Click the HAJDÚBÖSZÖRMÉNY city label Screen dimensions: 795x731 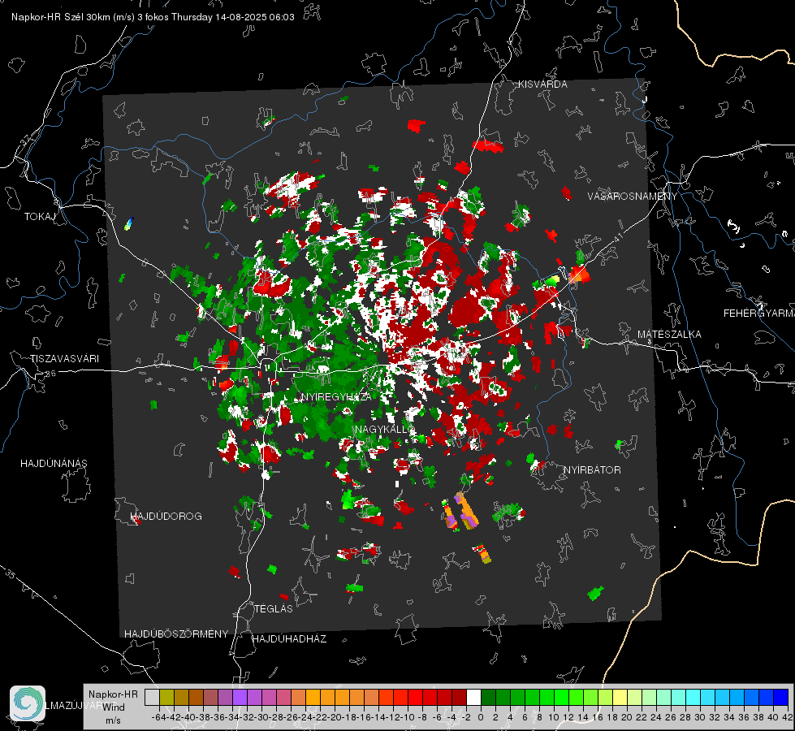tap(176, 634)
